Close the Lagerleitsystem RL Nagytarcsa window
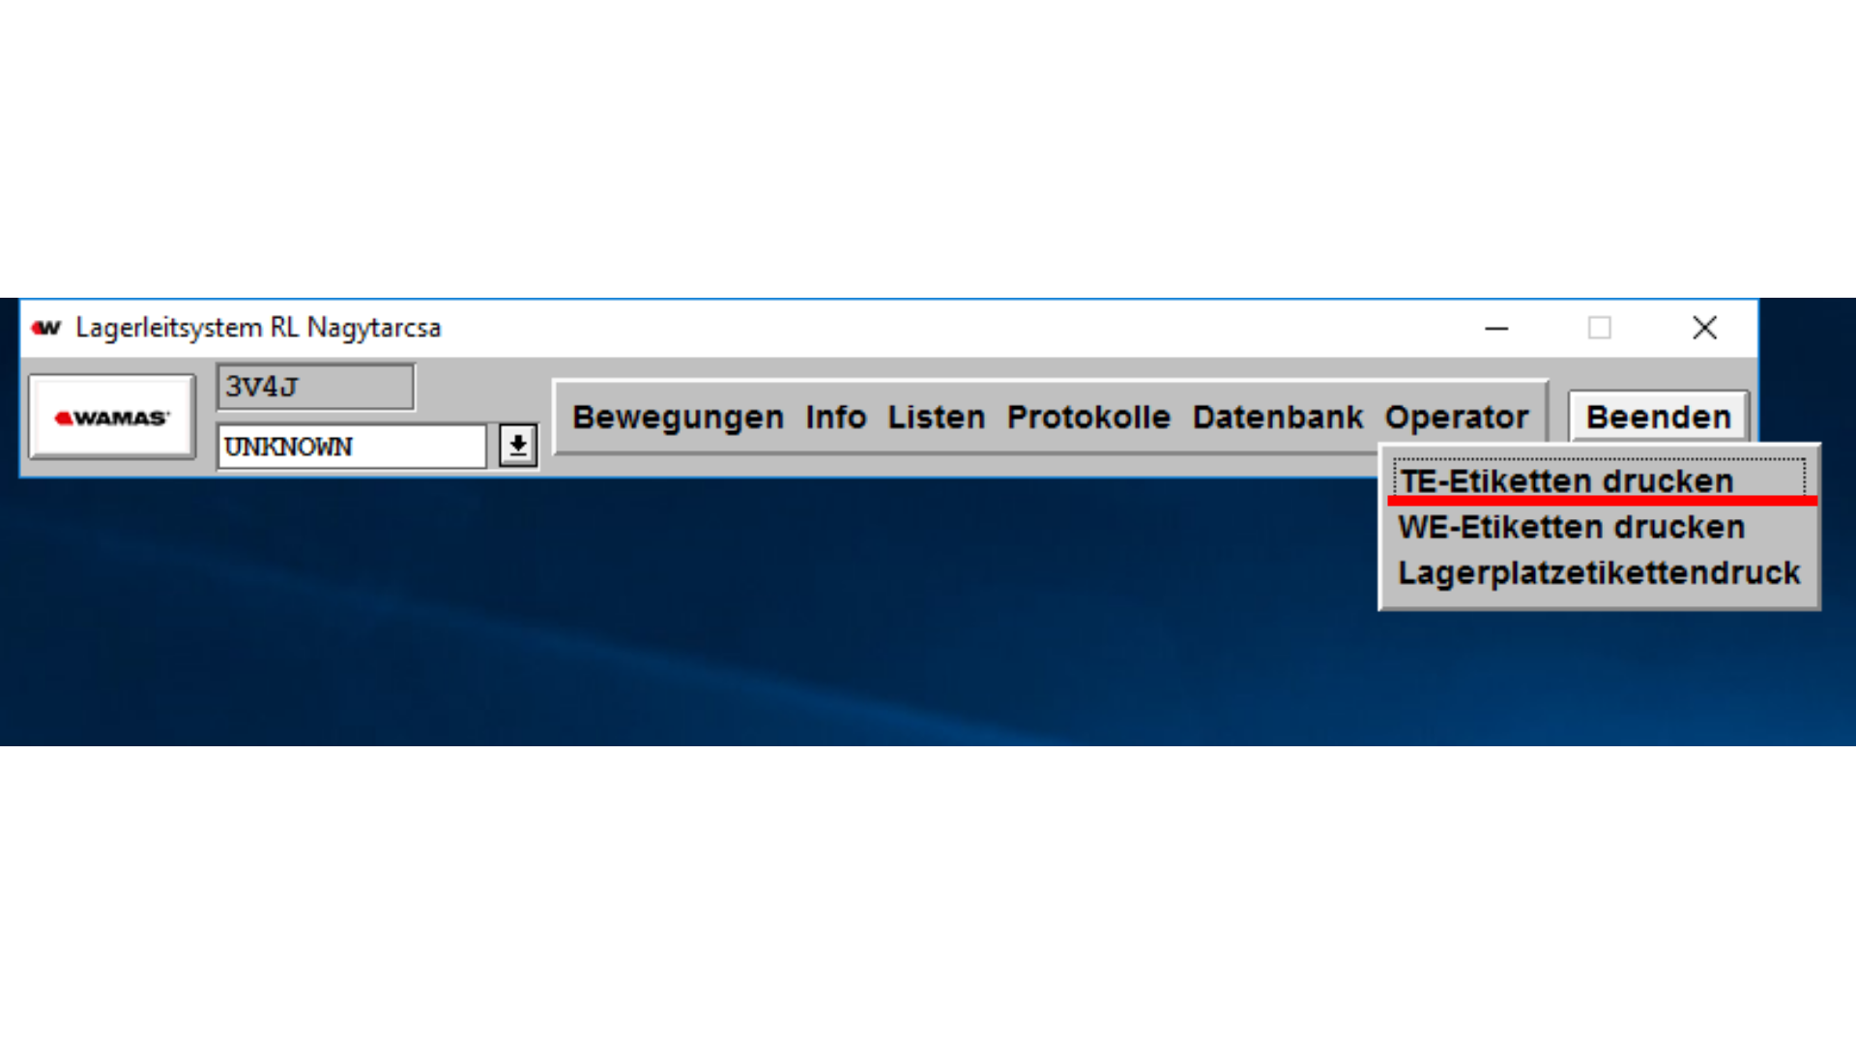Viewport: 1856px width, 1044px height. point(1704,328)
